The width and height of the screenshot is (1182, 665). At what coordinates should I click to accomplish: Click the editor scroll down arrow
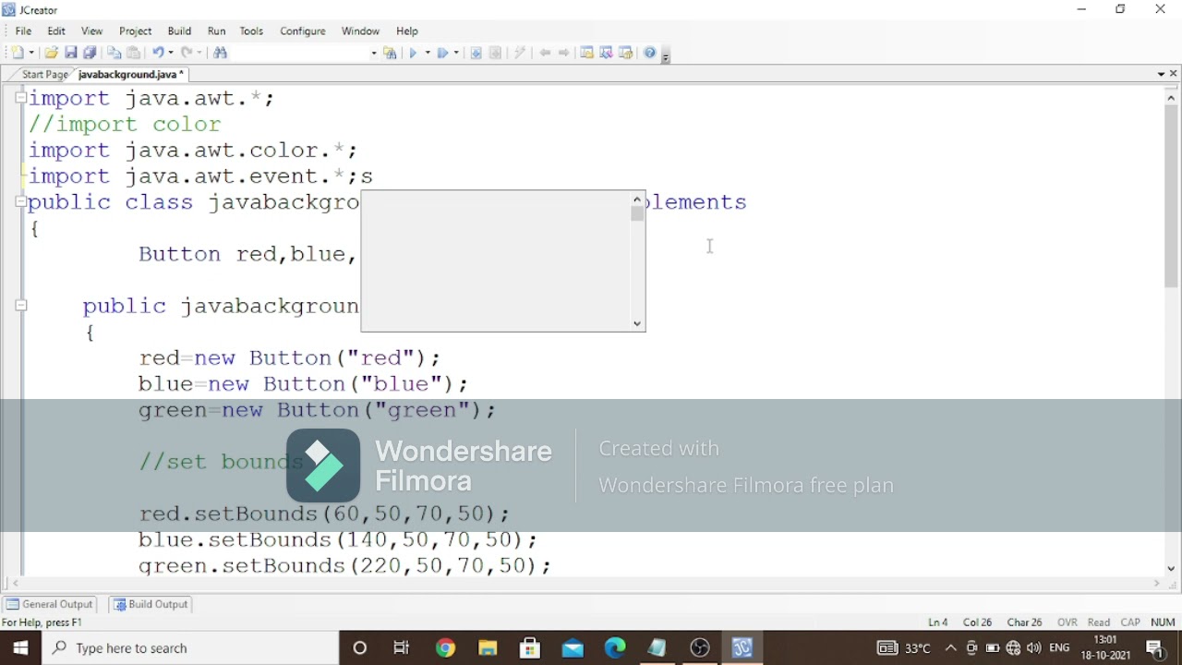(1172, 569)
